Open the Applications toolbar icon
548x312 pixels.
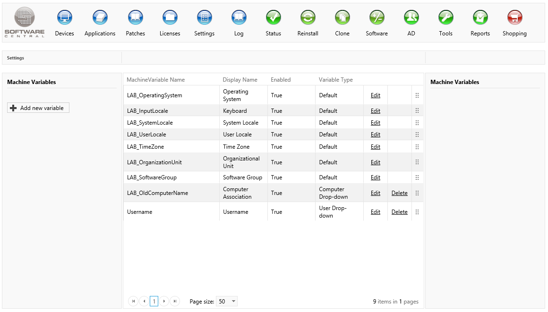[100, 18]
